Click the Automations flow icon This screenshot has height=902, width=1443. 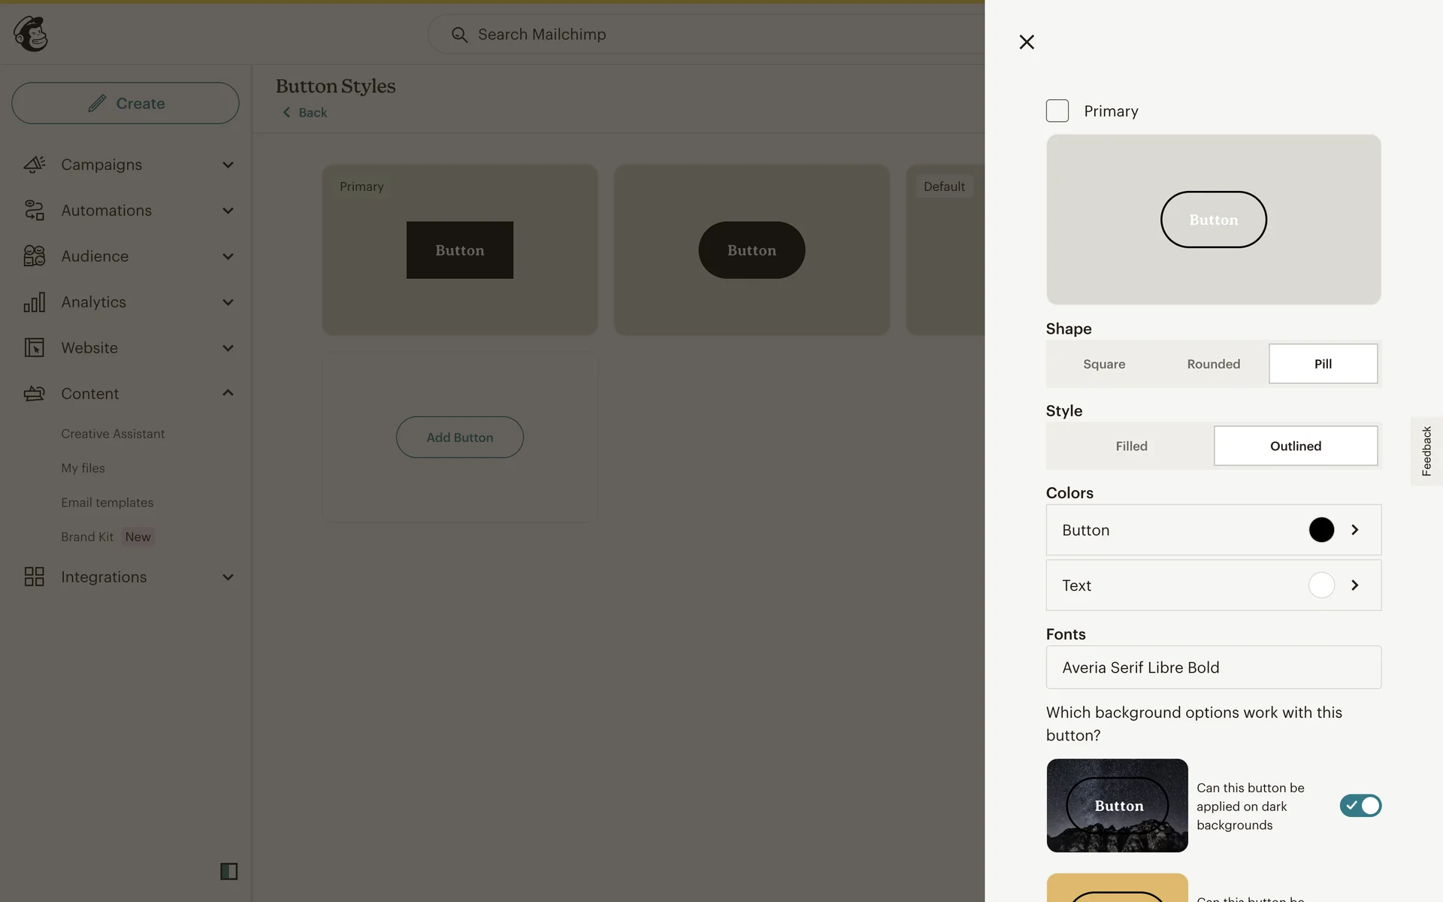click(34, 210)
